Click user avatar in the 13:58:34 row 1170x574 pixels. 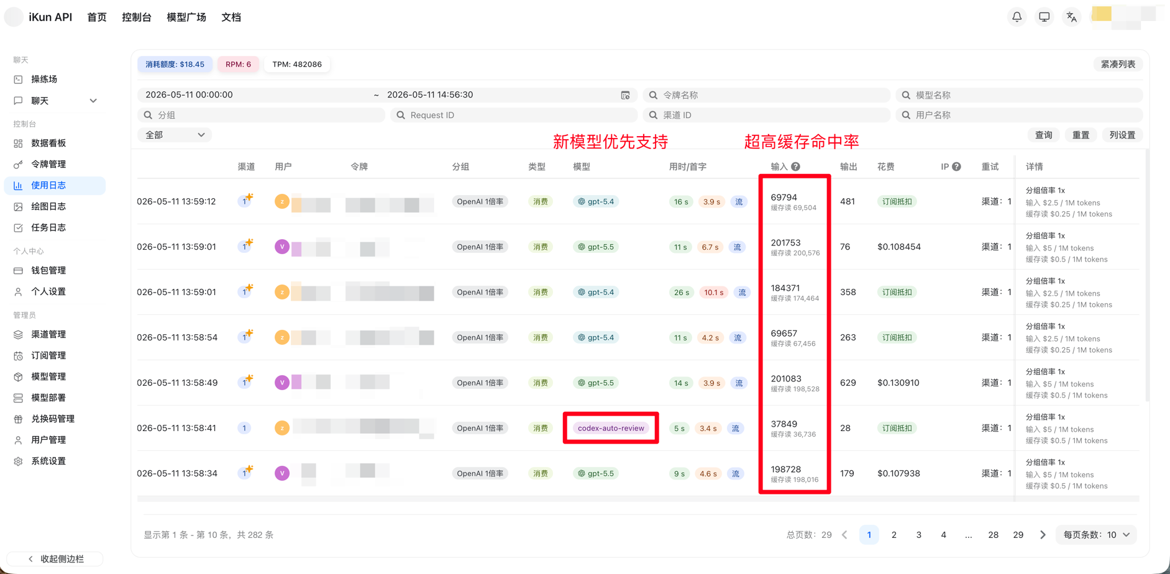pos(282,473)
